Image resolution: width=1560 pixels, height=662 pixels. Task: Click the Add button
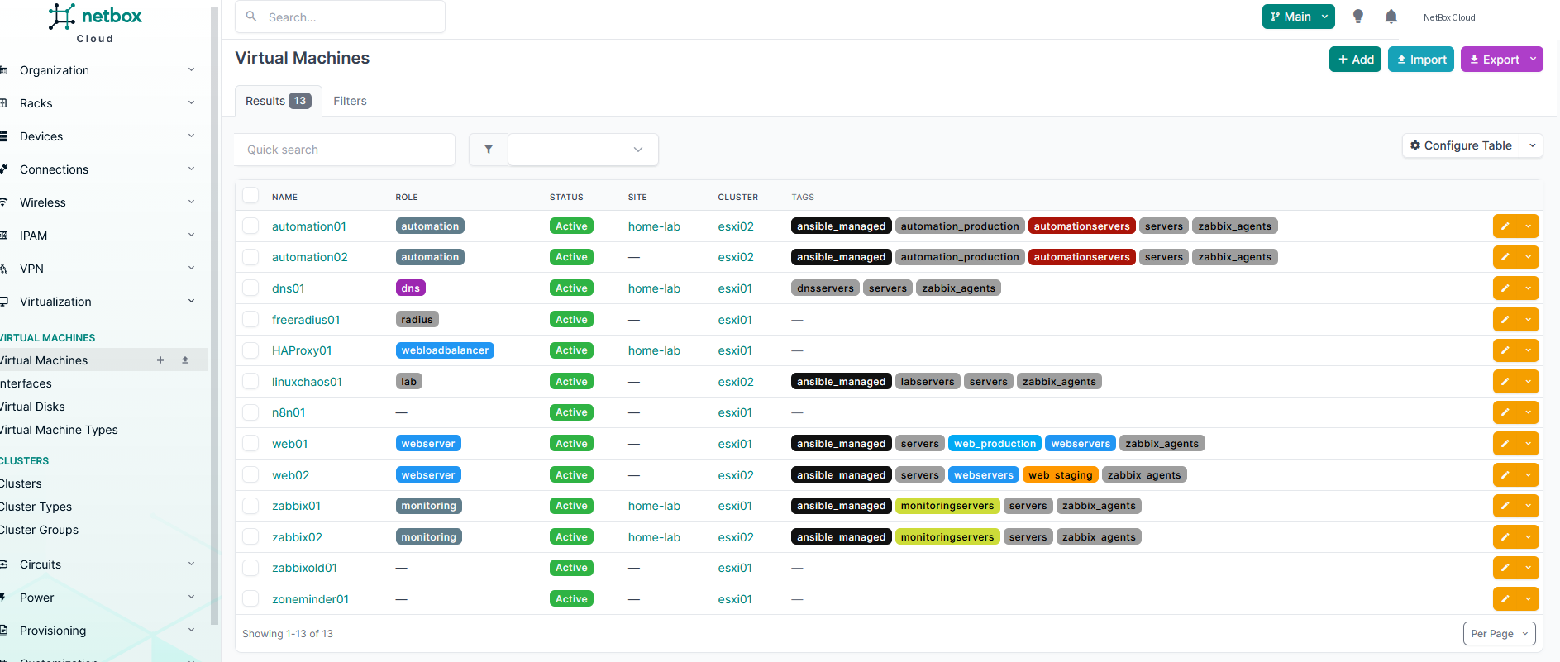click(x=1355, y=60)
